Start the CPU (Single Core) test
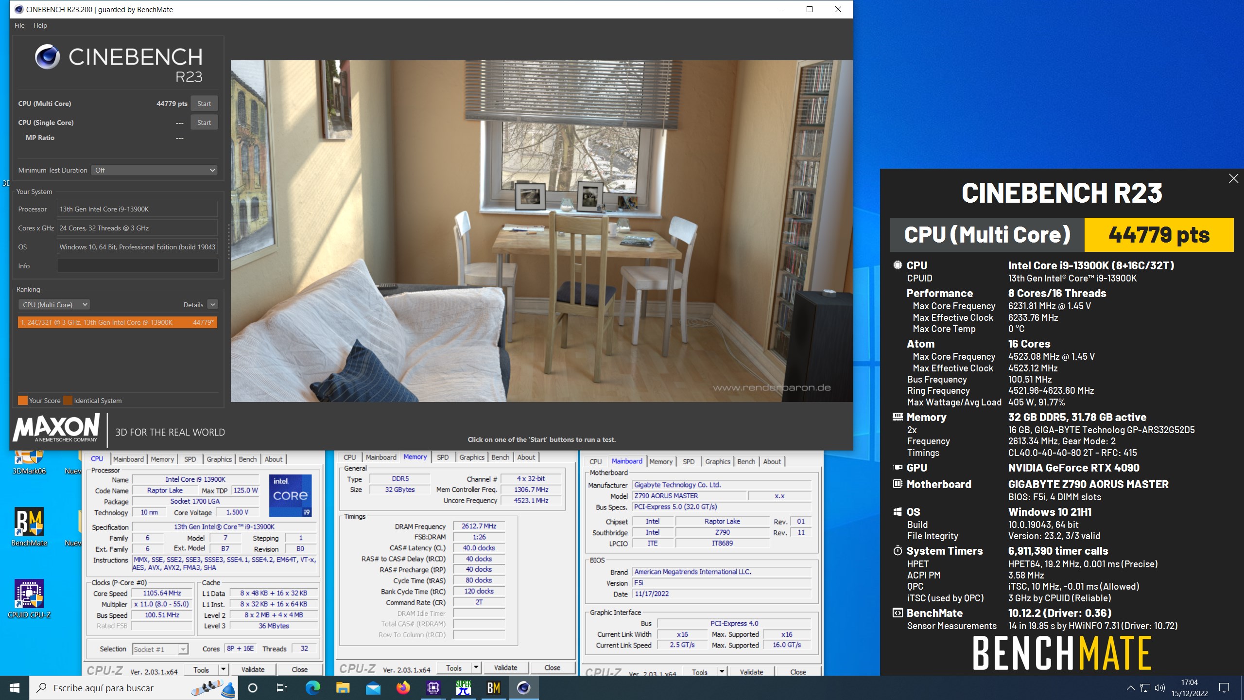Screen dimensions: 1244x700 [x=204, y=122]
